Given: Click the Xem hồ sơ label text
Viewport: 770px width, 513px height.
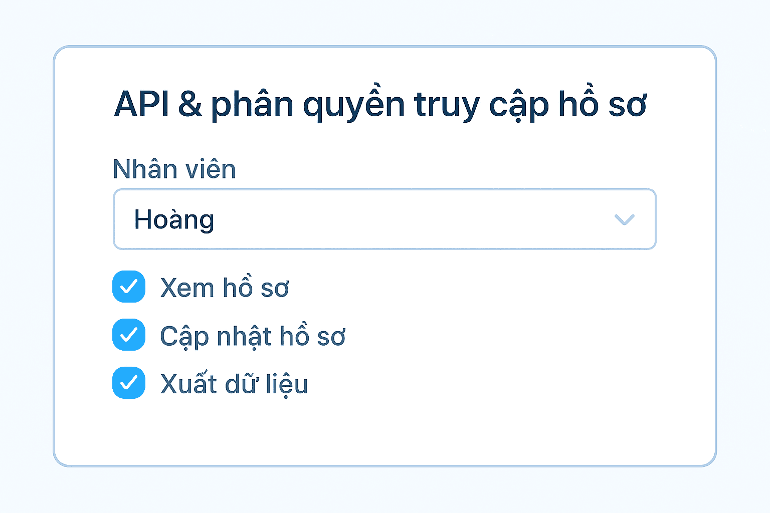Looking at the screenshot, I should pos(224,288).
